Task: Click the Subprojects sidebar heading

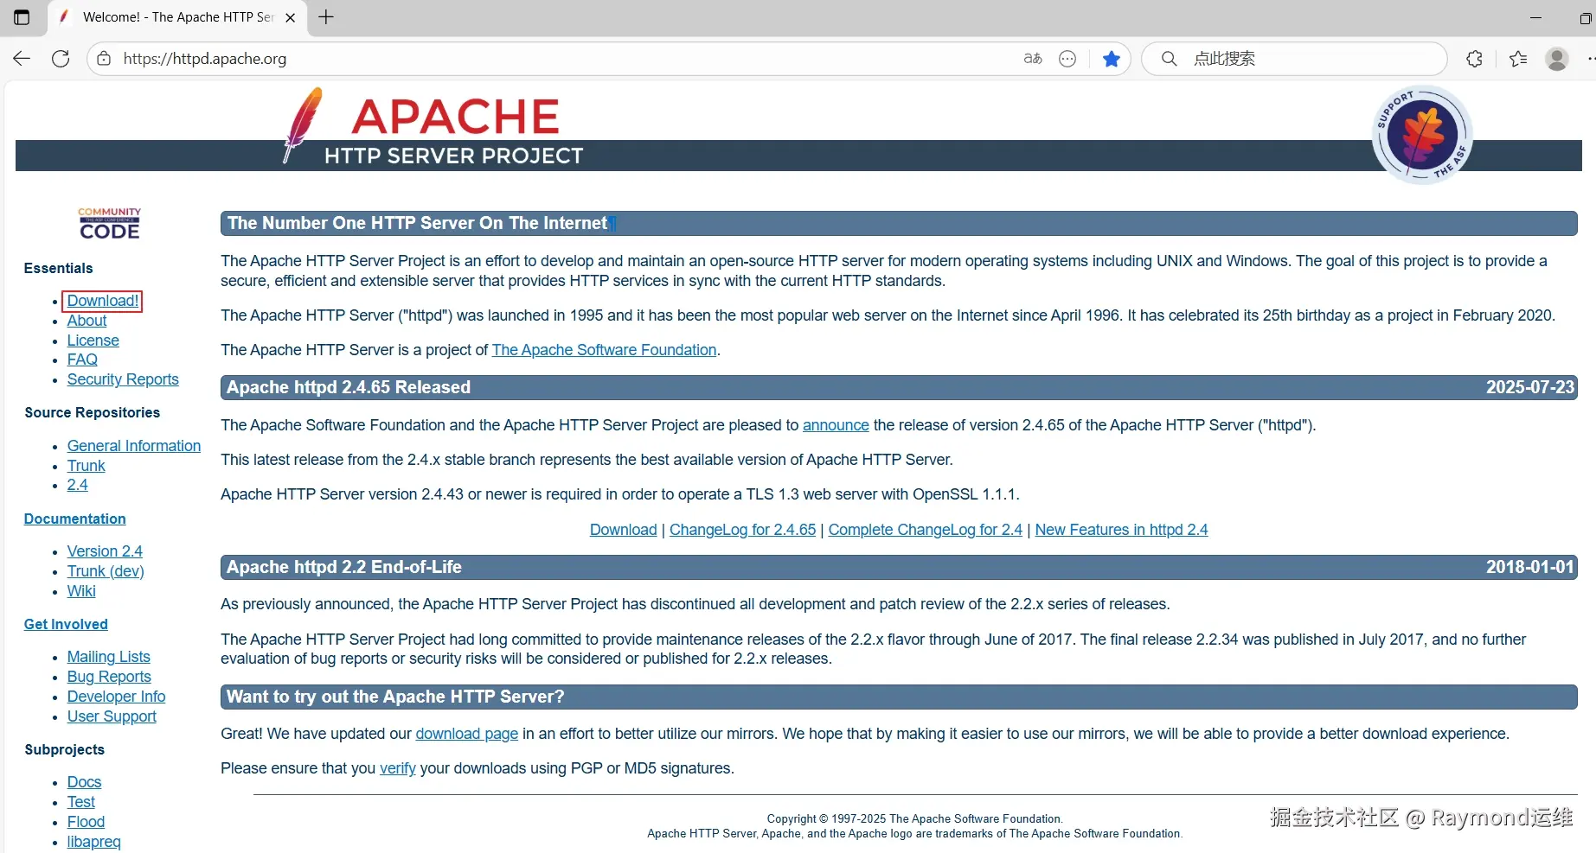Action: (x=64, y=749)
